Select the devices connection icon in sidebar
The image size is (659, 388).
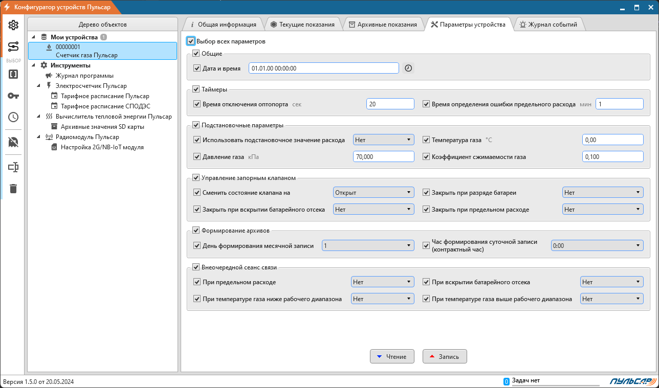pos(13,47)
